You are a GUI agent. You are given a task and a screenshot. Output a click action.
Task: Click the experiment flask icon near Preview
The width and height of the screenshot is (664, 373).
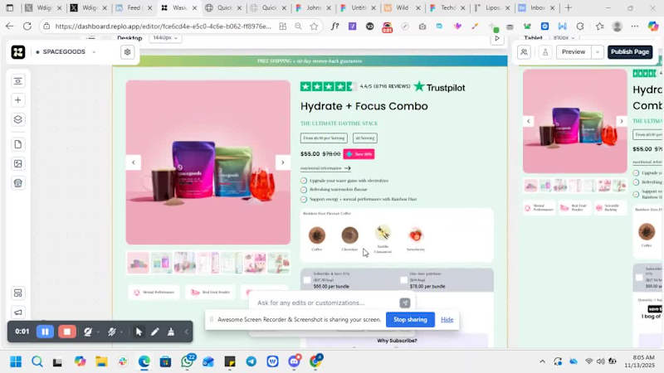[x=545, y=52]
